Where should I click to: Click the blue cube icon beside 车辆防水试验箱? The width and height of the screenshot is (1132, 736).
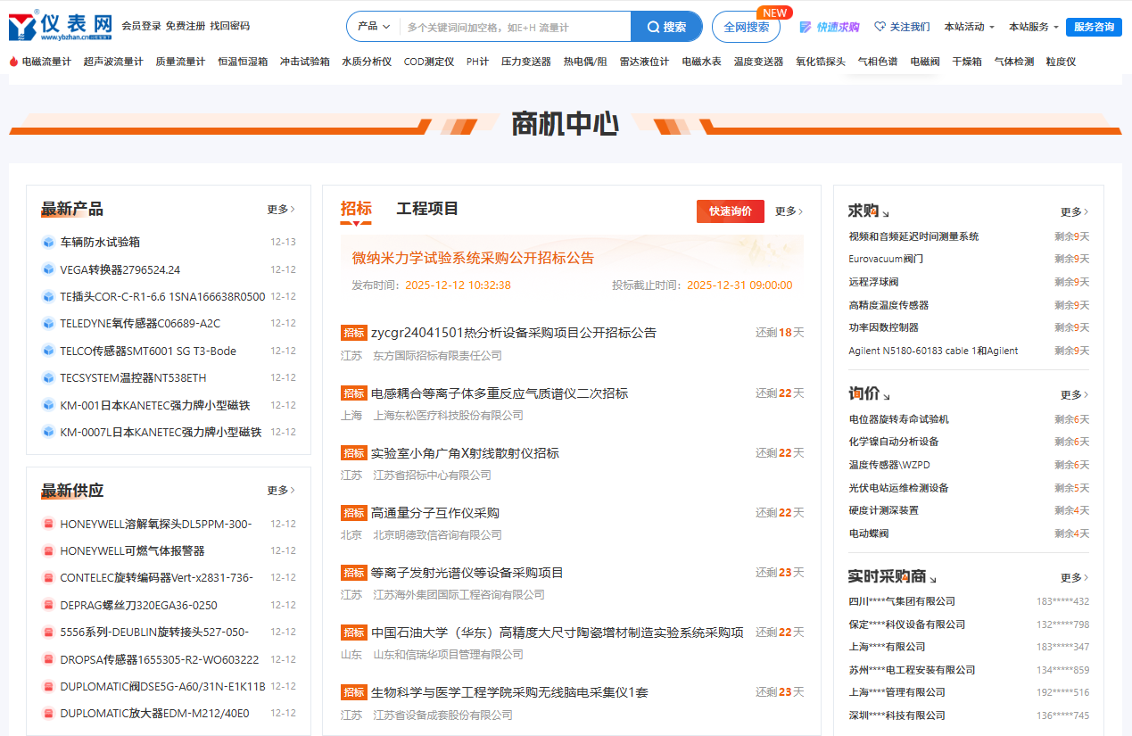tap(48, 242)
